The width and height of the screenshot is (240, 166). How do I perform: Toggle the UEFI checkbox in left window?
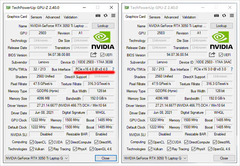(x=102, y=55)
